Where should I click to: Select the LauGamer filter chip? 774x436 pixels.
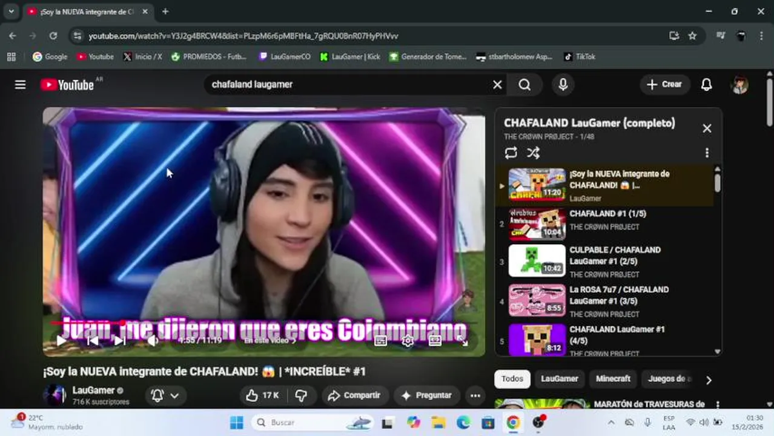[559, 379]
